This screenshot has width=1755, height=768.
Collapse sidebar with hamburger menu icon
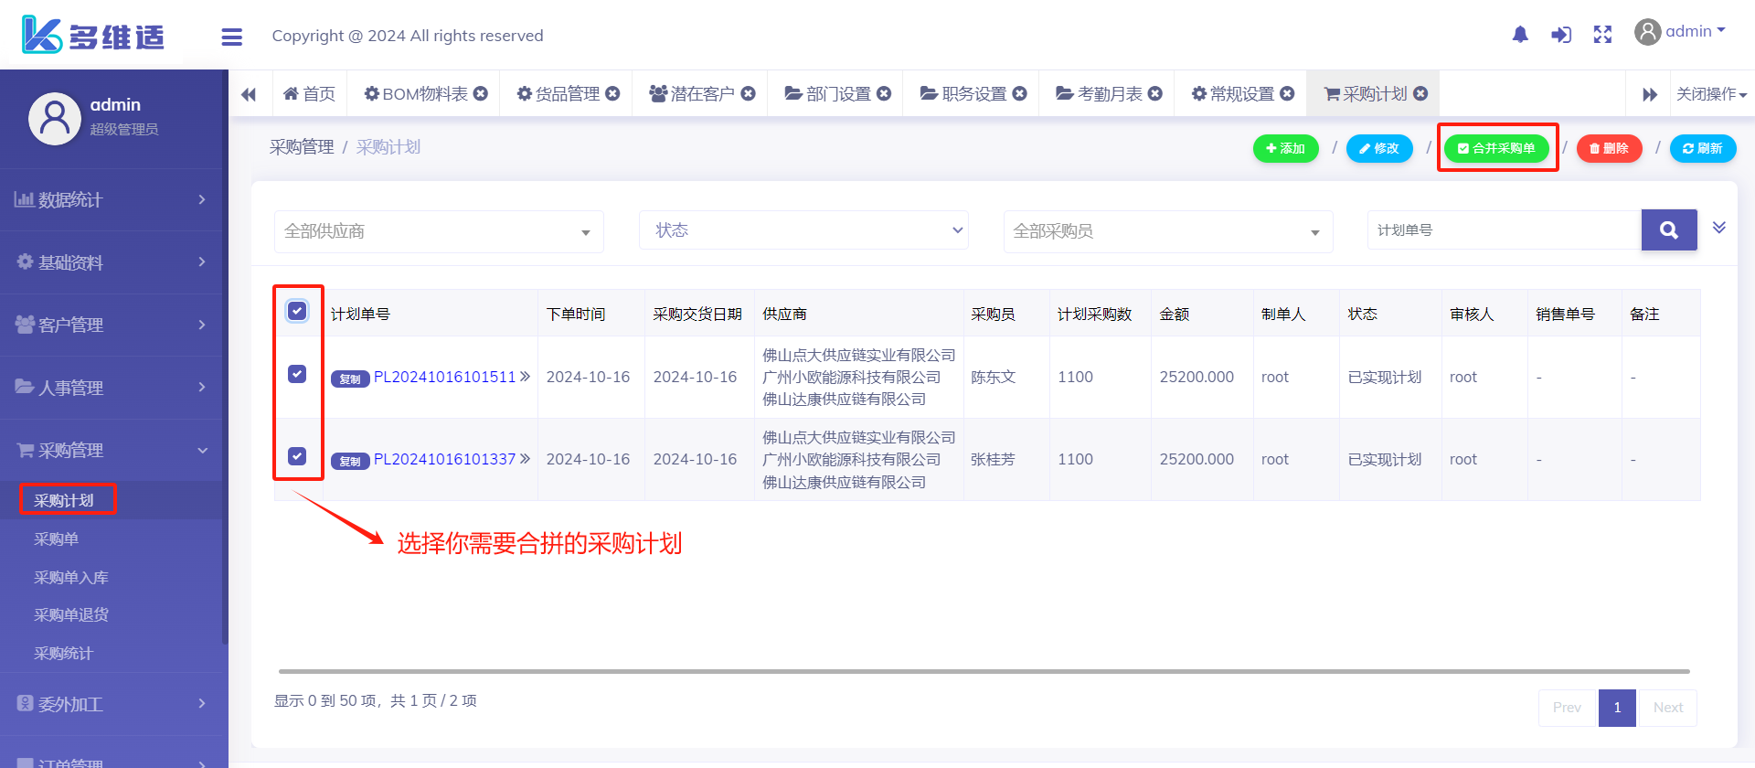pos(232,37)
